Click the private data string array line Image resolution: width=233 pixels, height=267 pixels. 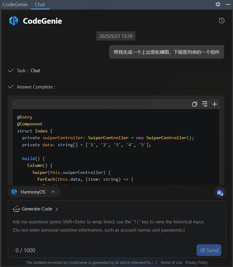(86, 145)
